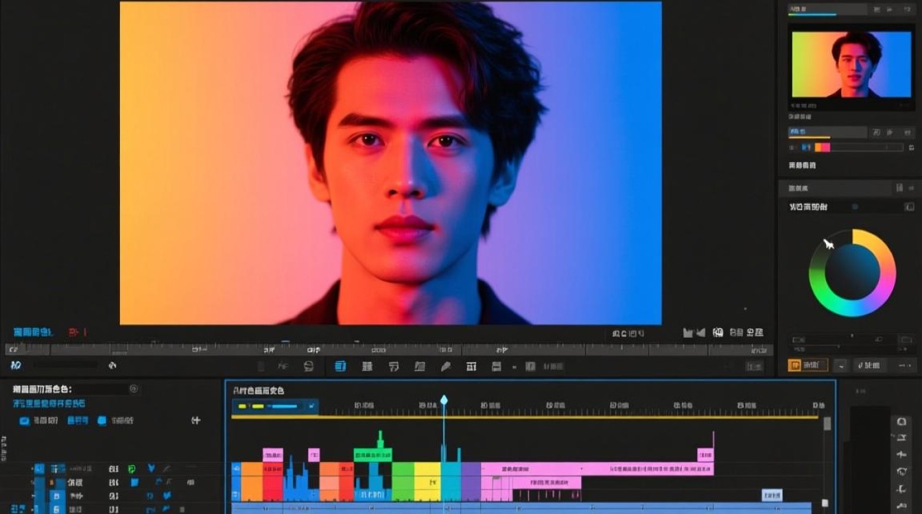Click the orange-outlined icon below the color wheel
Viewport: 922px width, 514px height.
[807, 365]
